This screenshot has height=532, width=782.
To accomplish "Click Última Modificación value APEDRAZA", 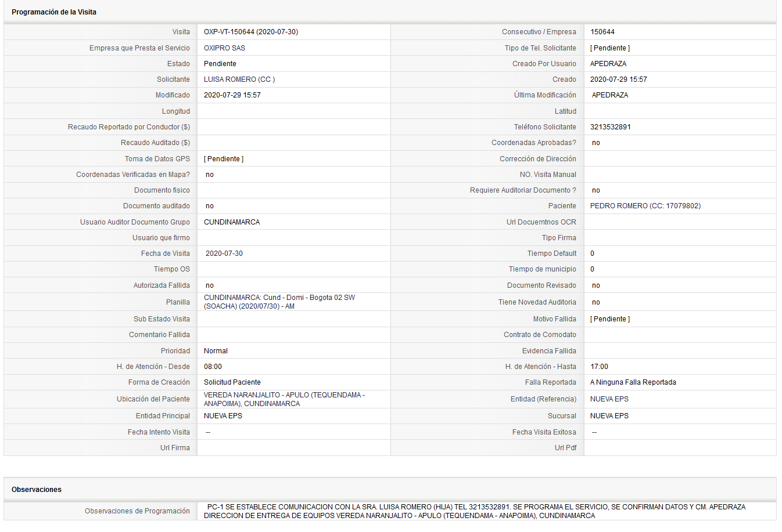I will pos(610,95).
